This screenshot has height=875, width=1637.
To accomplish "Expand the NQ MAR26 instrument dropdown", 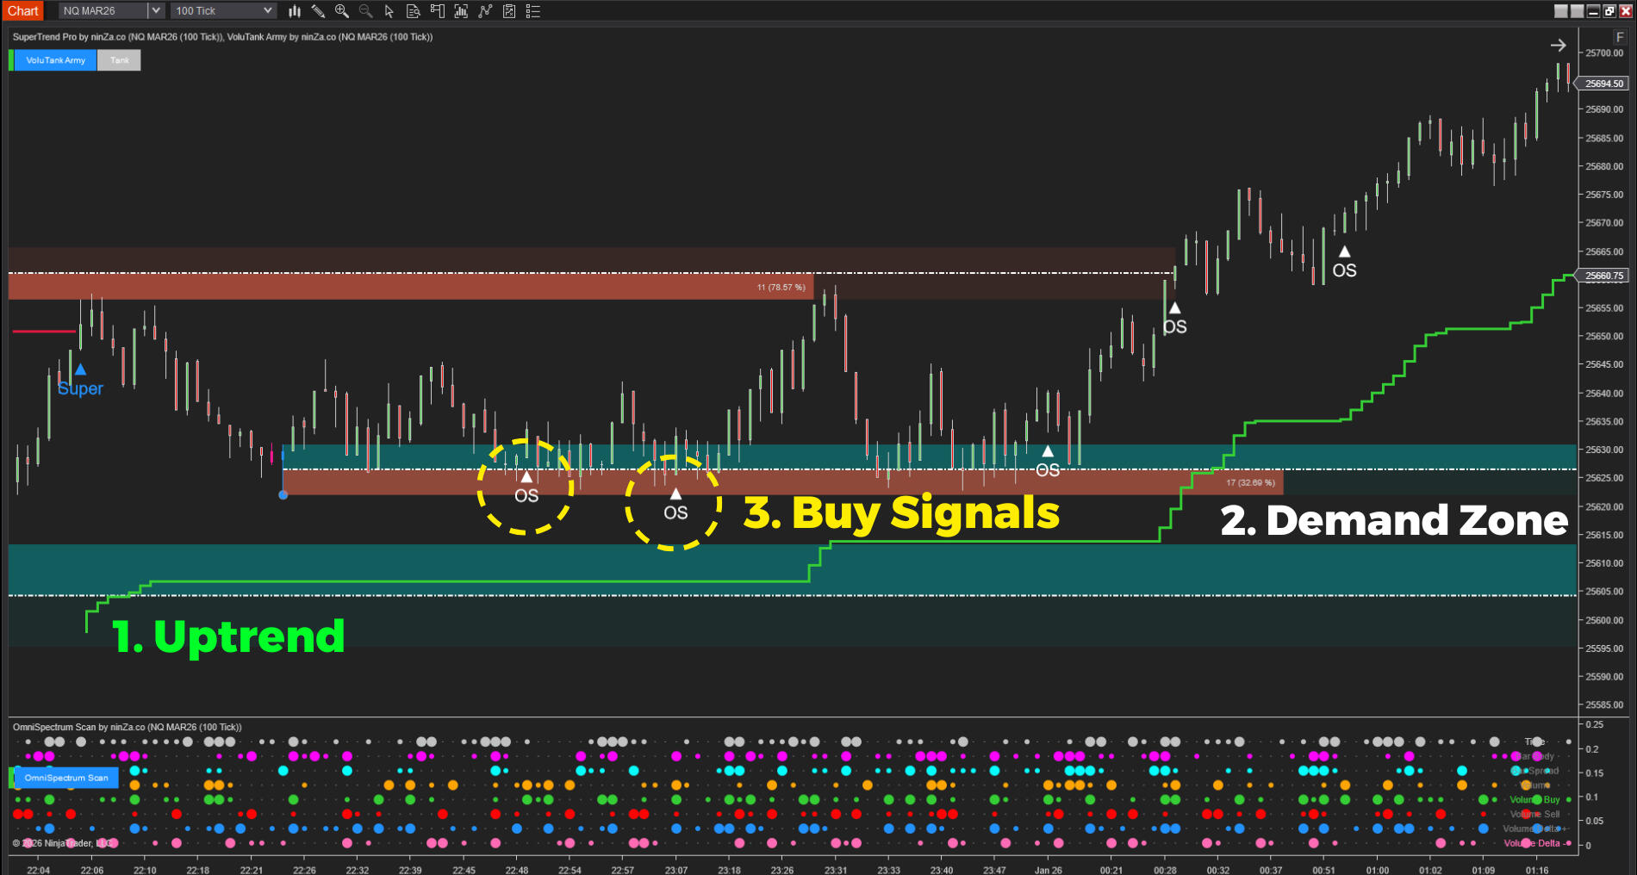I will (x=155, y=11).
